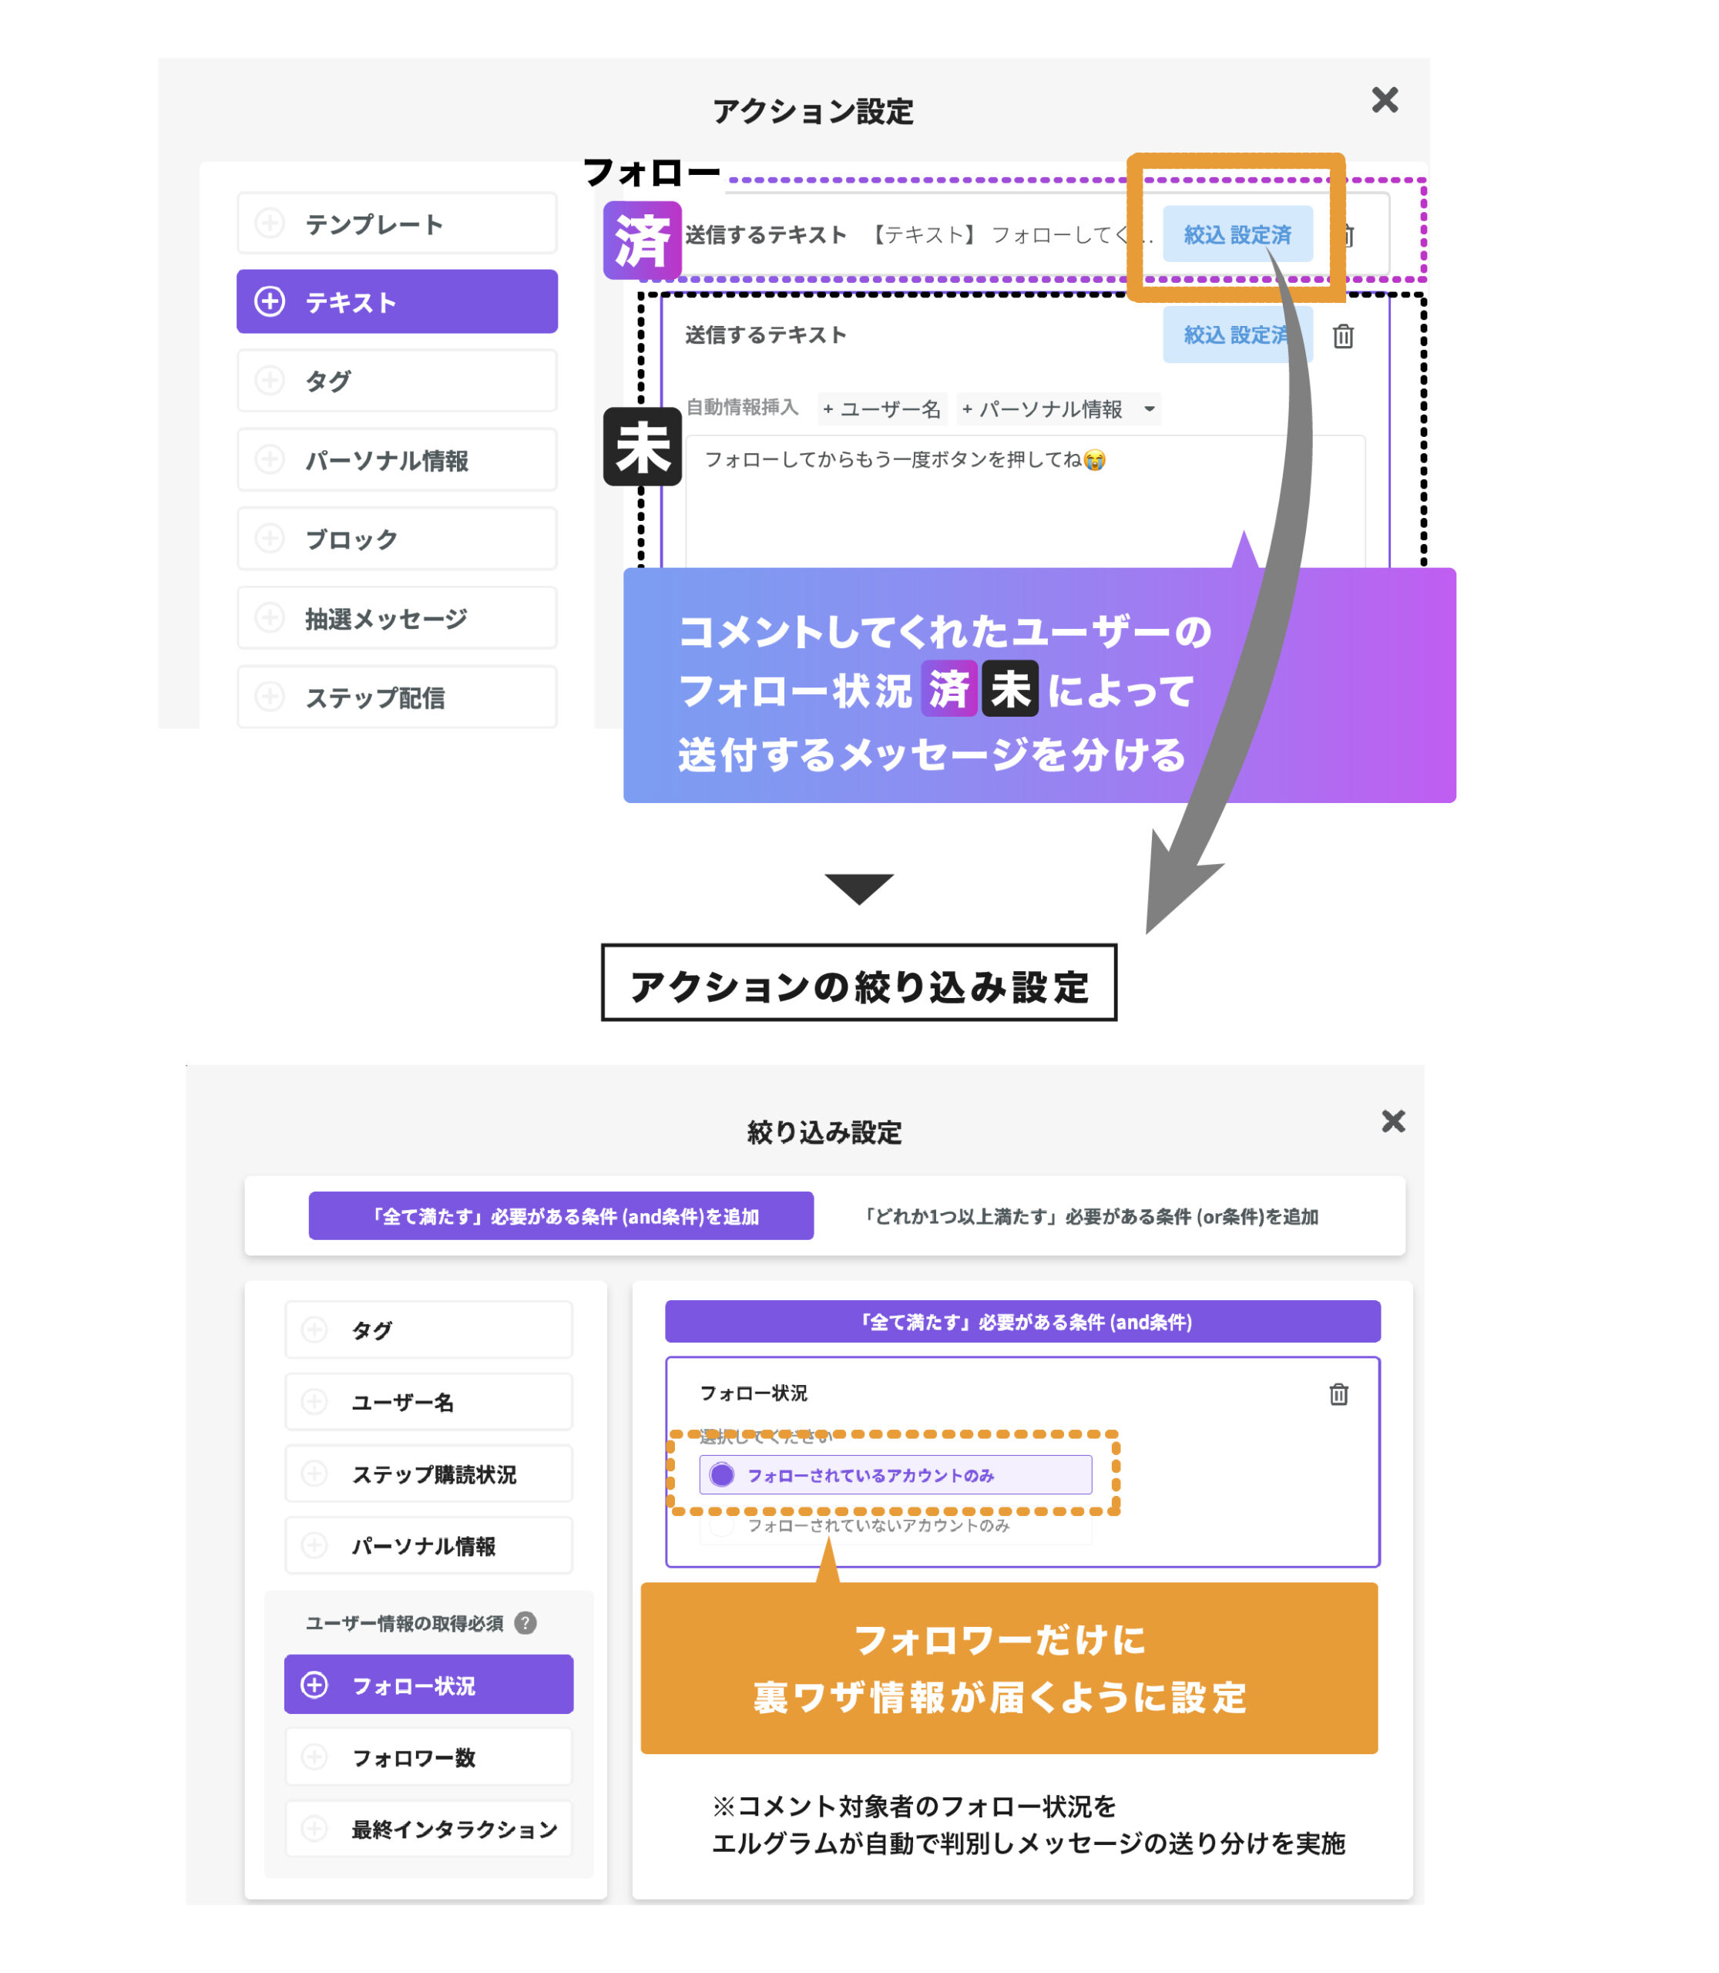
Task: Select フォローされていないアカウントのみ radio option
Action: tap(722, 1526)
